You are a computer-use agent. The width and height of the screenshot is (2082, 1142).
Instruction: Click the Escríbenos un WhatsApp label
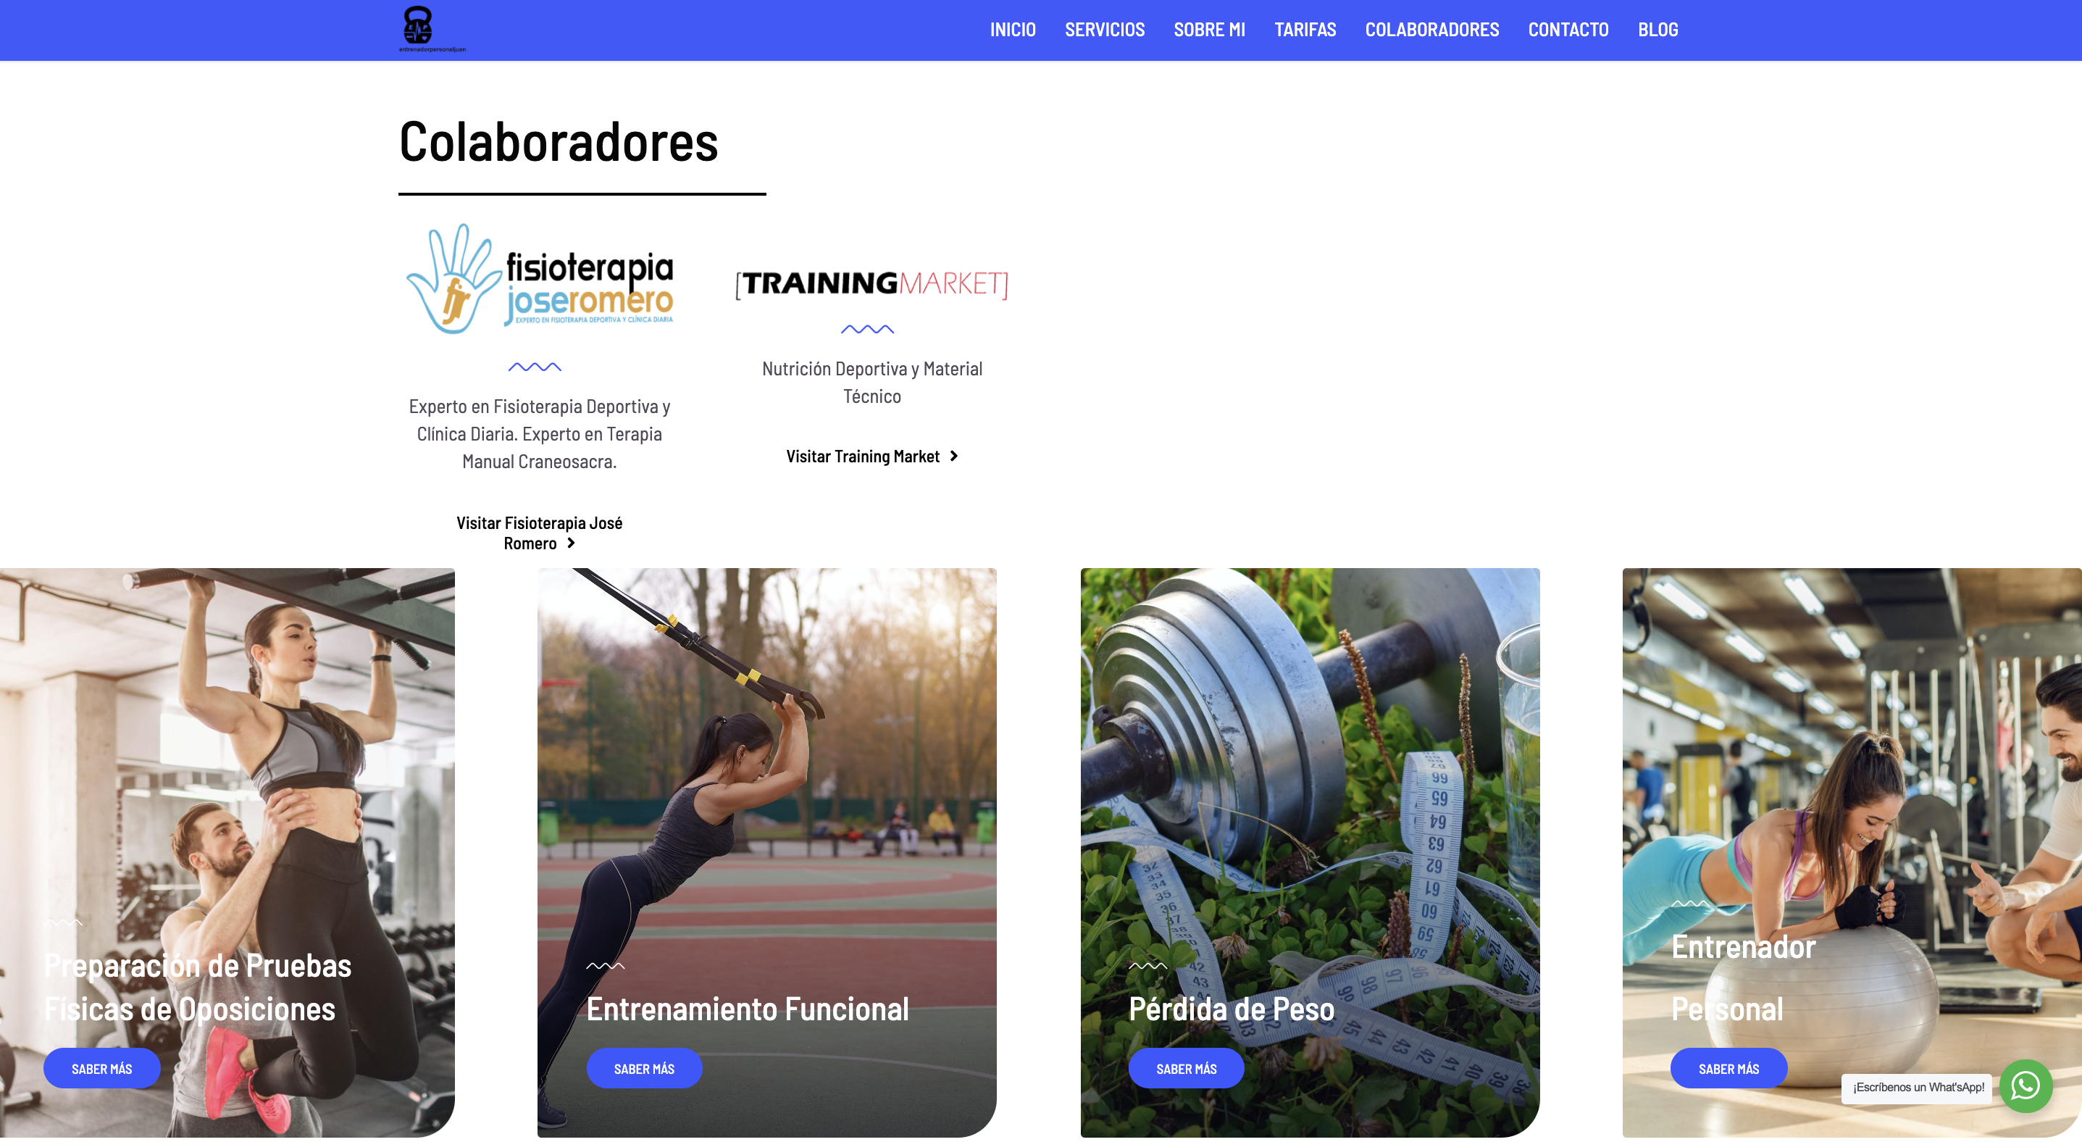click(x=1917, y=1087)
